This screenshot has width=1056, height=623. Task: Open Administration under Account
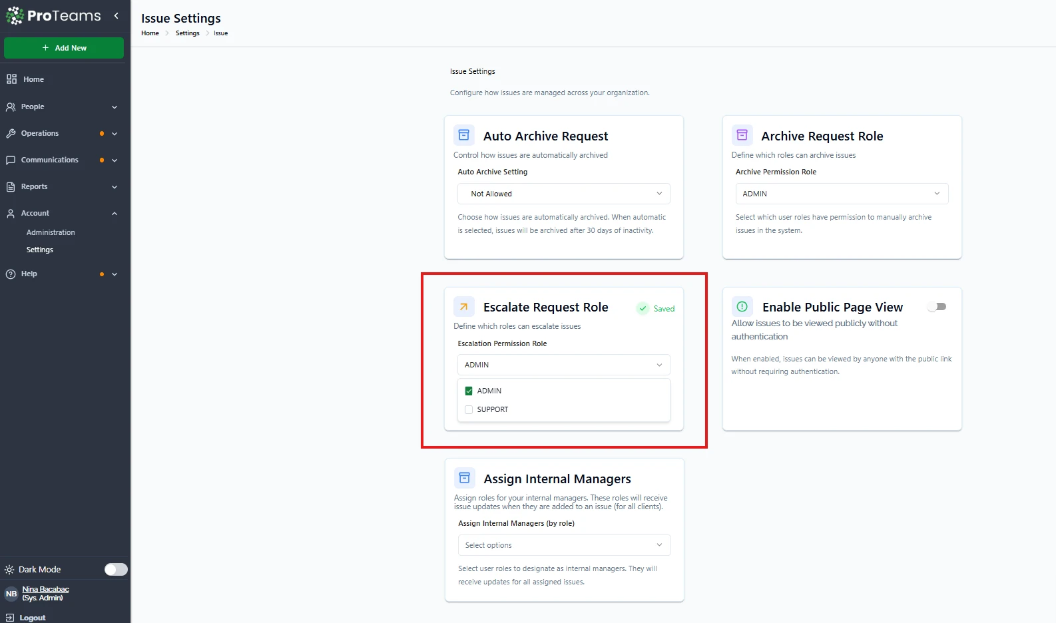51,232
